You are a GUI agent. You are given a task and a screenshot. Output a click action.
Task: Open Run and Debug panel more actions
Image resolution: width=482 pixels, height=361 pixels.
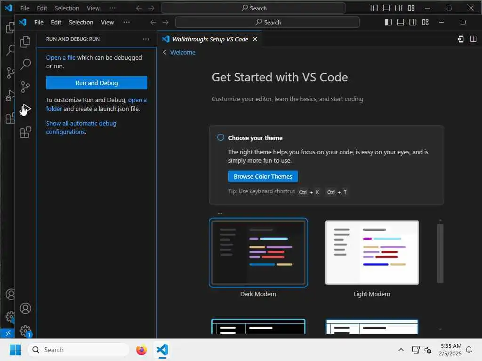(x=146, y=39)
